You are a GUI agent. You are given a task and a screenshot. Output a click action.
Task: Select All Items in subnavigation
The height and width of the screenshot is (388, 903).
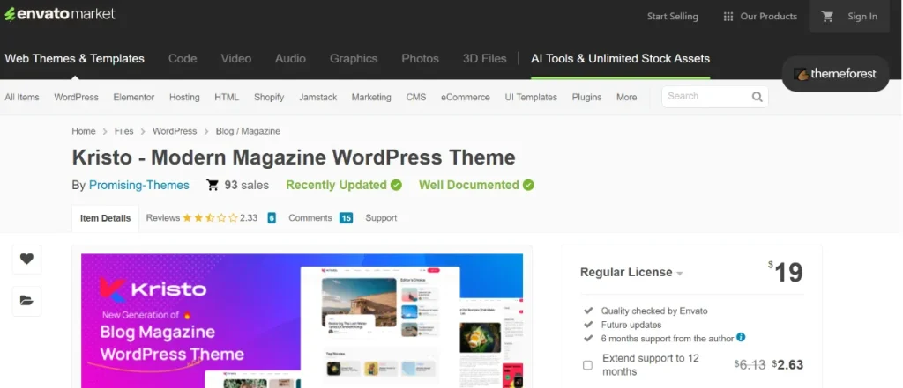(22, 97)
